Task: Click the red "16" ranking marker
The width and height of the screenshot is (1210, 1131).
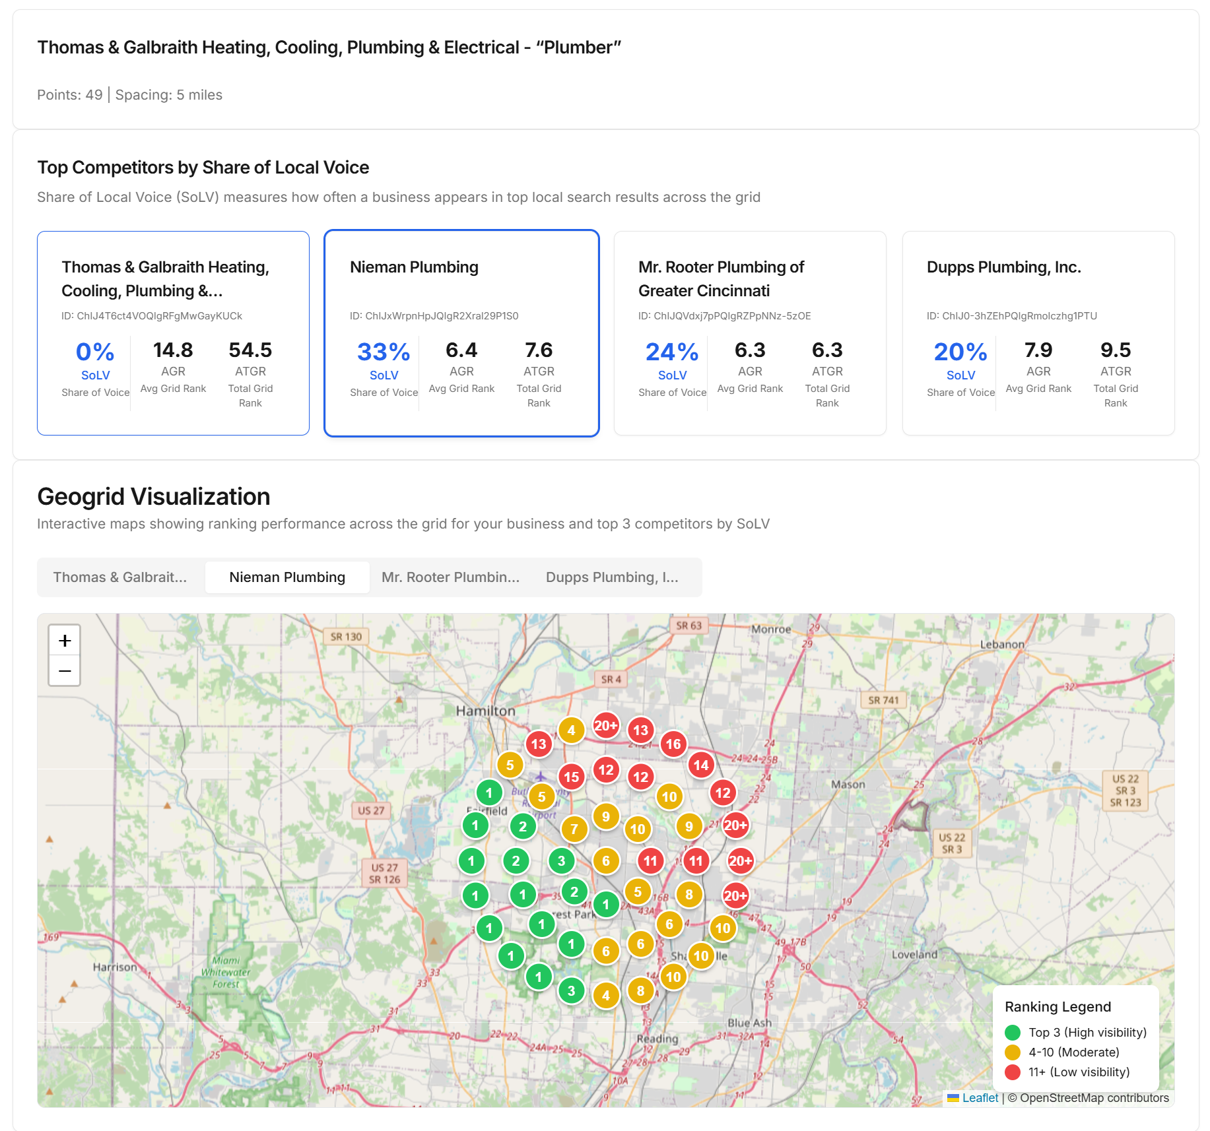Action: pos(673,744)
